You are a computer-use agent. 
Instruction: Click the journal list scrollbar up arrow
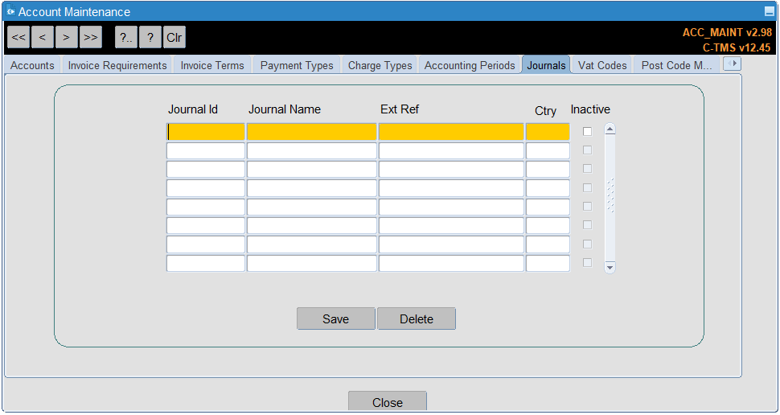coord(610,129)
